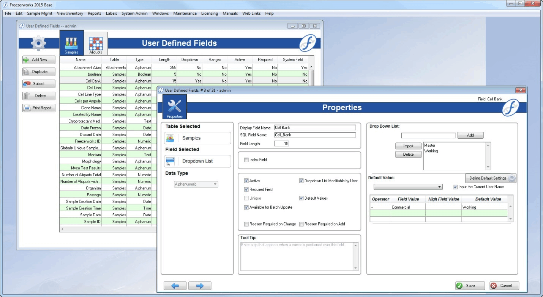
Task: Click the blue forward arrow navigation icon
Action: [x=200, y=286]
